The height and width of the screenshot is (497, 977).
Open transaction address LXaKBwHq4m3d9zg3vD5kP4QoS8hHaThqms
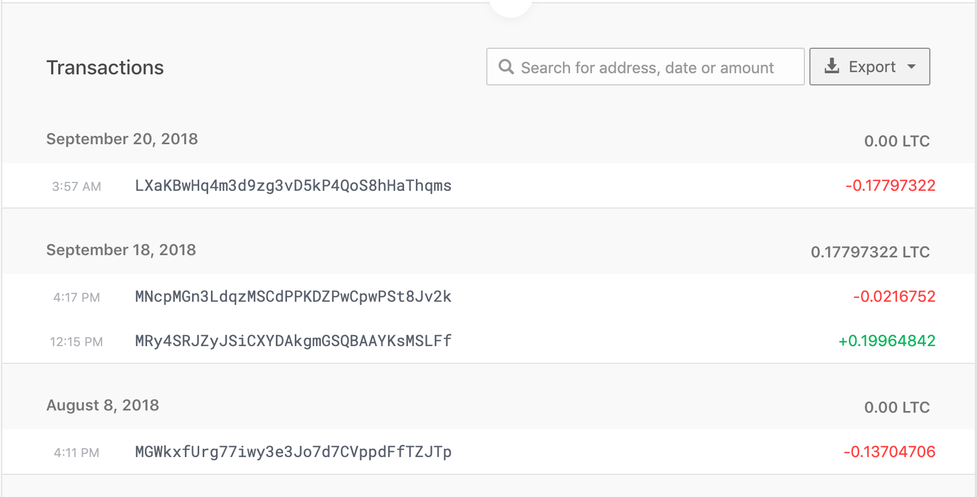[x=293, y=186]
